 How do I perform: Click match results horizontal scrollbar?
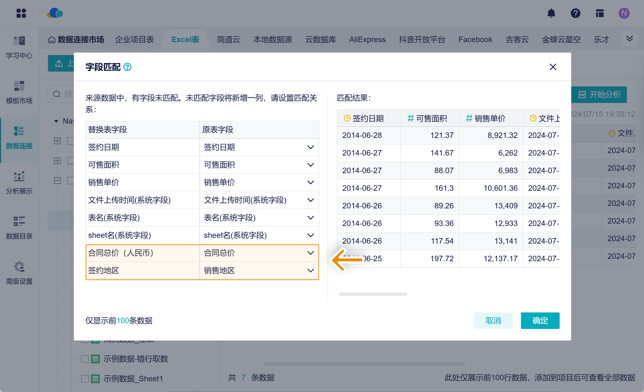(x=373, y=294)
